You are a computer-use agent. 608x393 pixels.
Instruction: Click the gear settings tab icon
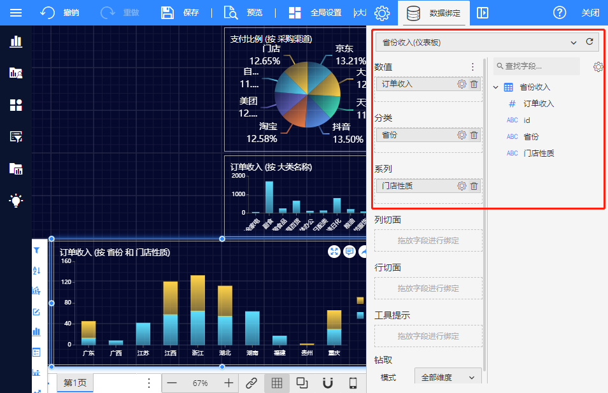click(x=381, y=13)
